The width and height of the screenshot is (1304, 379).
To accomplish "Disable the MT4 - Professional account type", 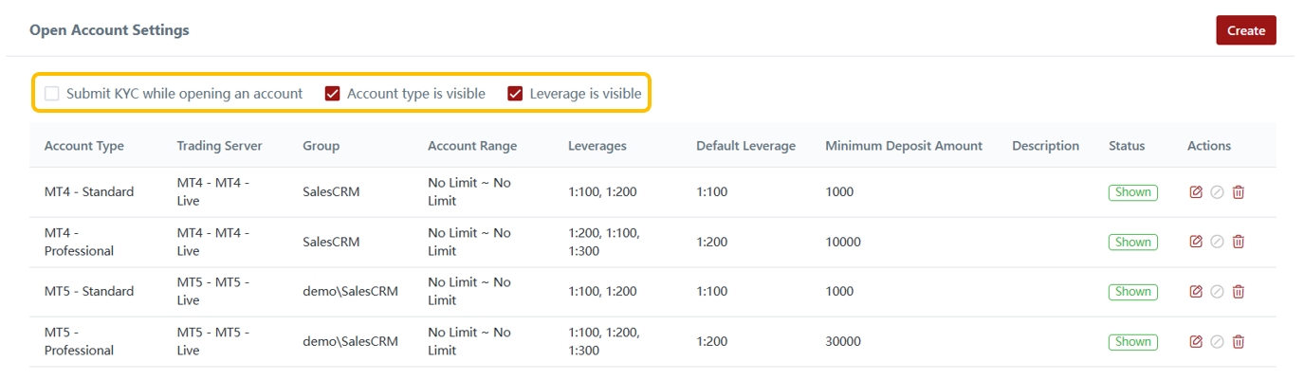I will click(1218, 242).
